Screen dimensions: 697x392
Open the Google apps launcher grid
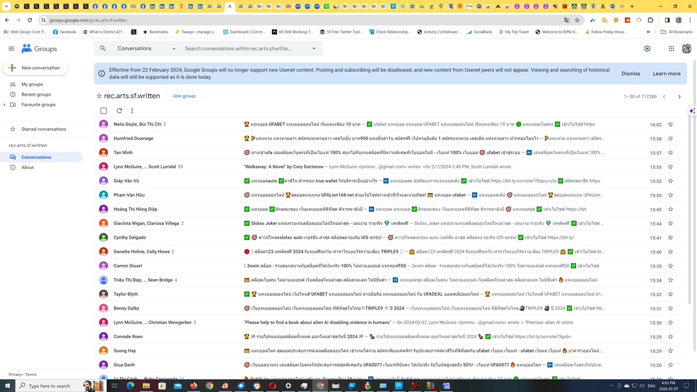click(x=671, y=49)
